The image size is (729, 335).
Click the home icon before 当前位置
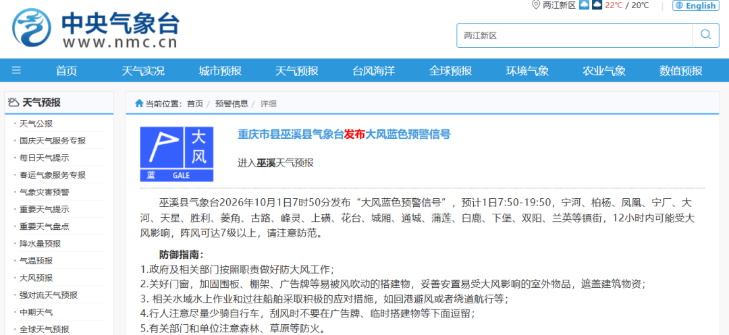tap(138, 104)
